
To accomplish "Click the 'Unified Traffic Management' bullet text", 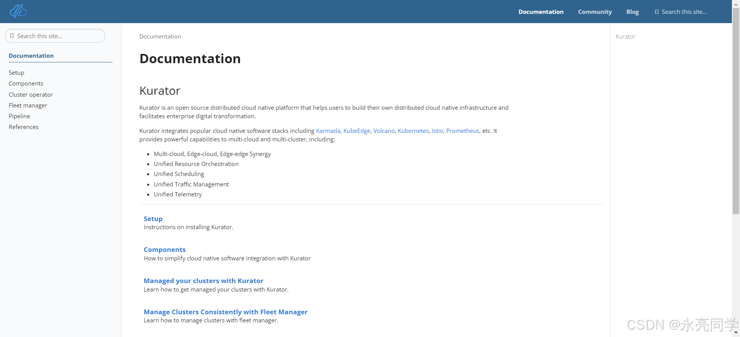I will (x=191, y=184).
